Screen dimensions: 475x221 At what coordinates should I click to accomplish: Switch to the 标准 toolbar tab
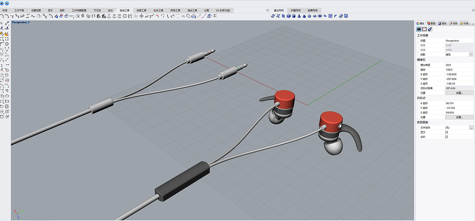point(5,10)
